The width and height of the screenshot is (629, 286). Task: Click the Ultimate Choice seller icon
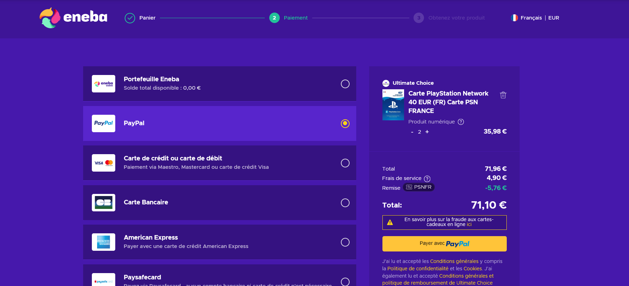coord(386,83)
